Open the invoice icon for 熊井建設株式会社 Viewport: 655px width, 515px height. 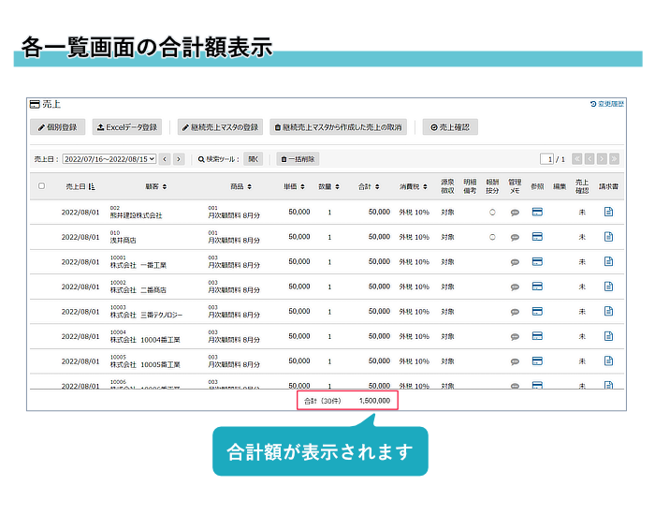pyautogui.click(x=608, y=212)
